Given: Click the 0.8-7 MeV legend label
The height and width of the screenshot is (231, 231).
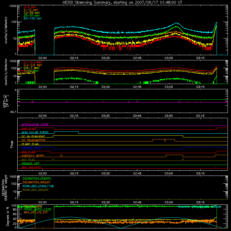Looking at the screenshot, I should pos(31,68).
